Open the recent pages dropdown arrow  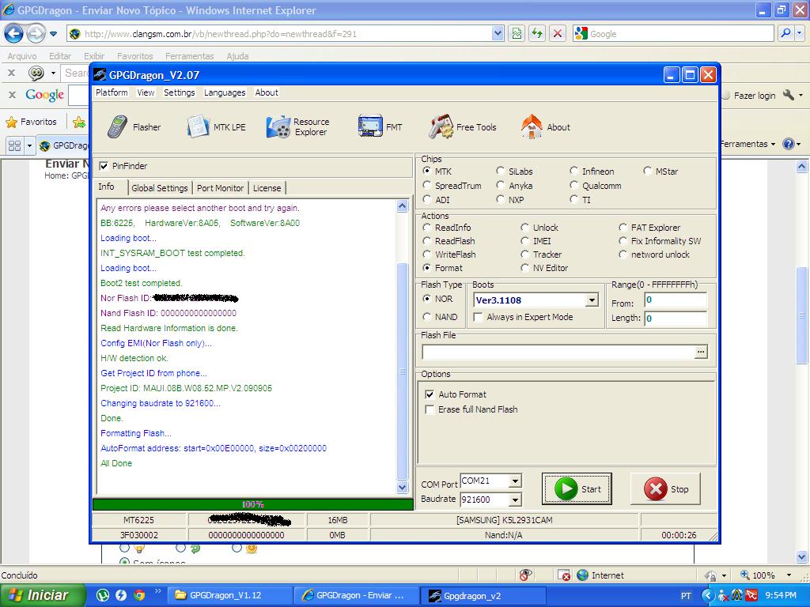pyautogui.click(x=53, y=34)
